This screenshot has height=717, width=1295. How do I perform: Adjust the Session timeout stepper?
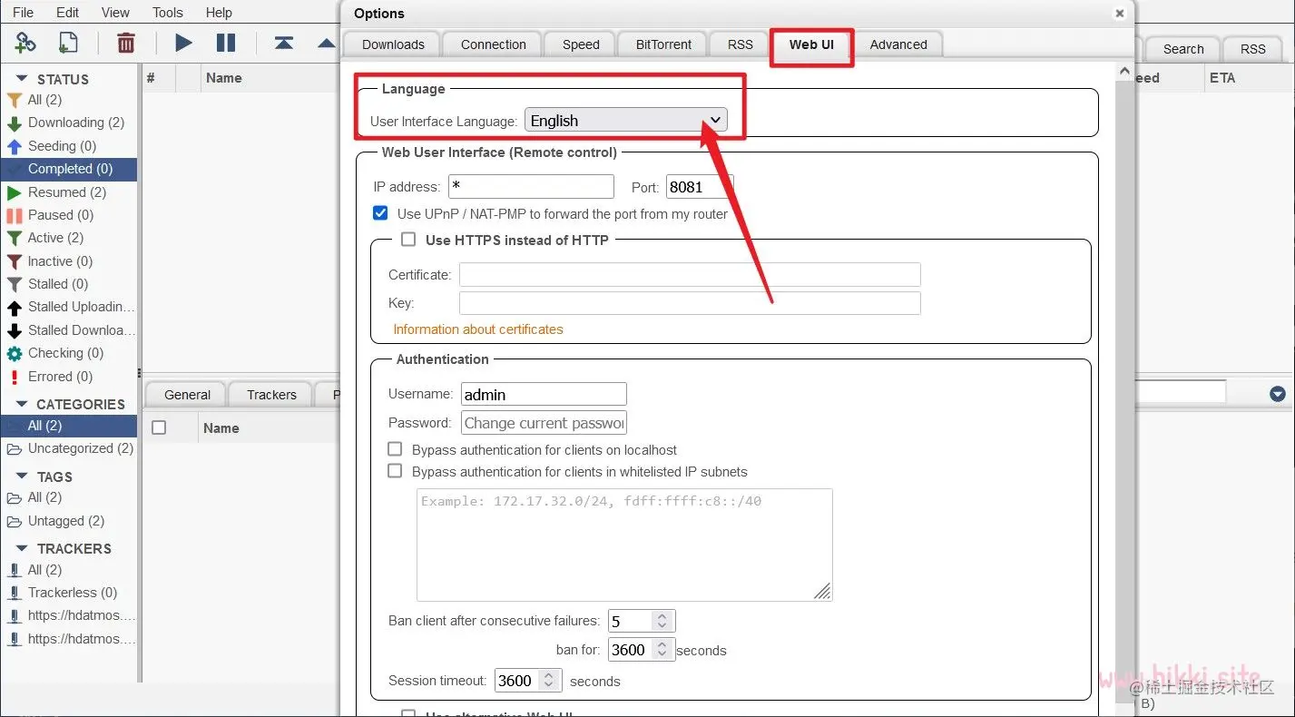548,681
